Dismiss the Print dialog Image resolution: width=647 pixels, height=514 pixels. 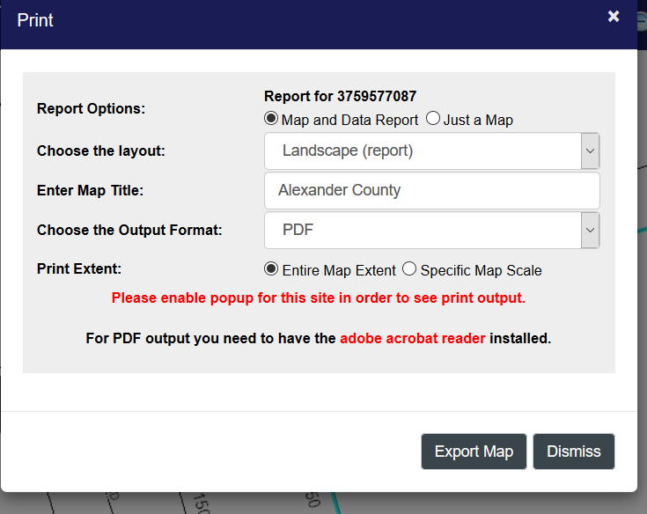coord(573,452)
